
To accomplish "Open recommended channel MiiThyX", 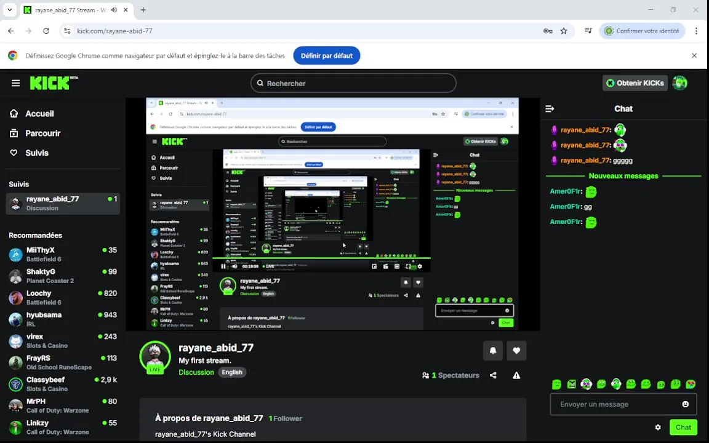I will (63, 254).
